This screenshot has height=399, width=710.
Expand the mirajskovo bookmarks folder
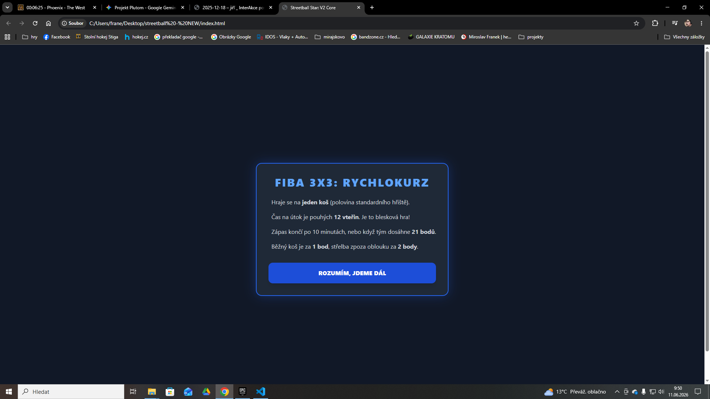pos(329,37)
